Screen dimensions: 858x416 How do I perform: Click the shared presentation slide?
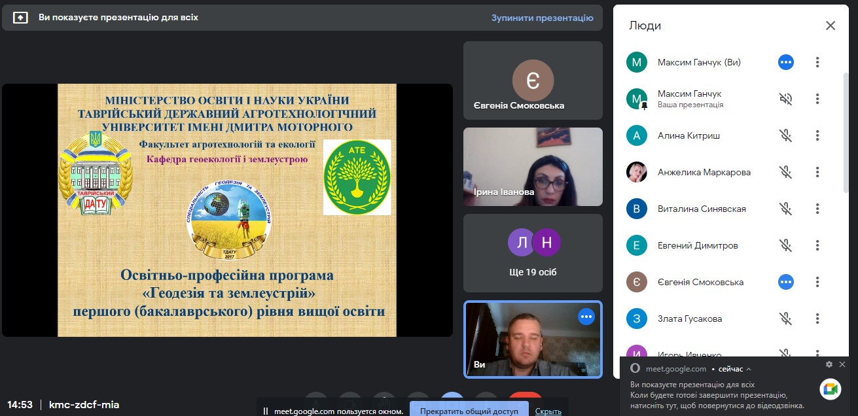click(x=227, y=210)
